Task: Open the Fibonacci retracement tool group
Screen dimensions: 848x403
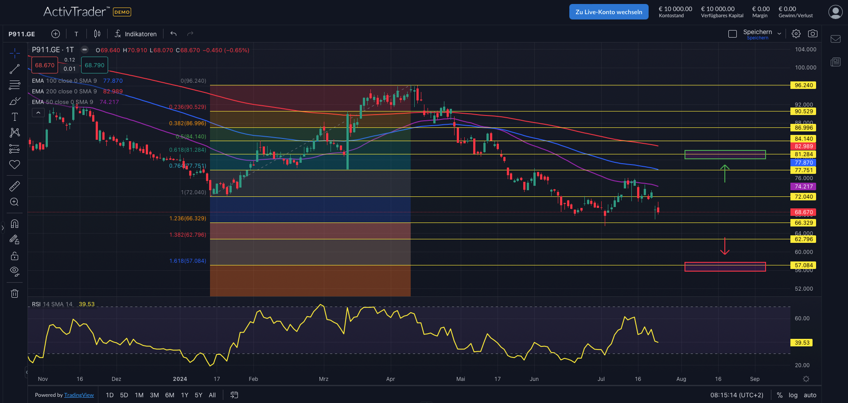Action: tap(15, 84)
